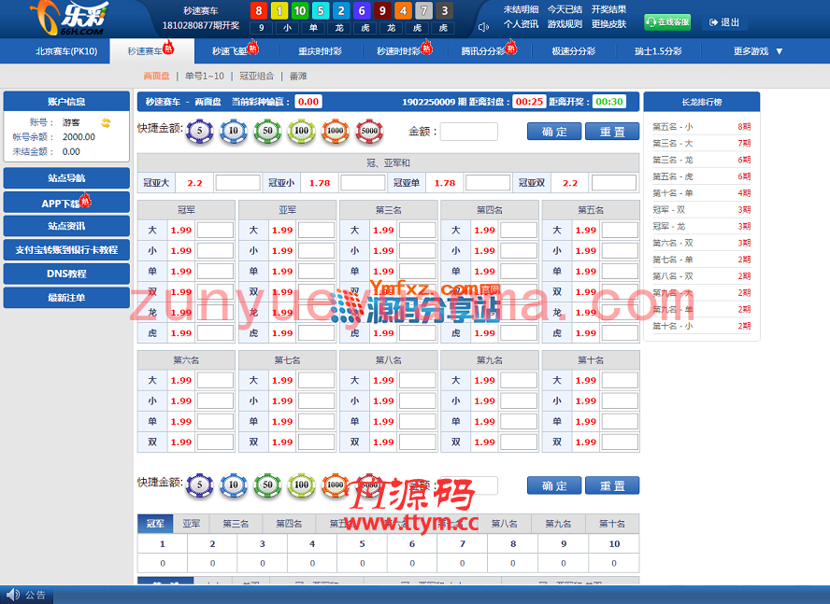Viewport: 830px width, 604px height.
Task: Click the top 金额 input field
Action: click(469, 132)
